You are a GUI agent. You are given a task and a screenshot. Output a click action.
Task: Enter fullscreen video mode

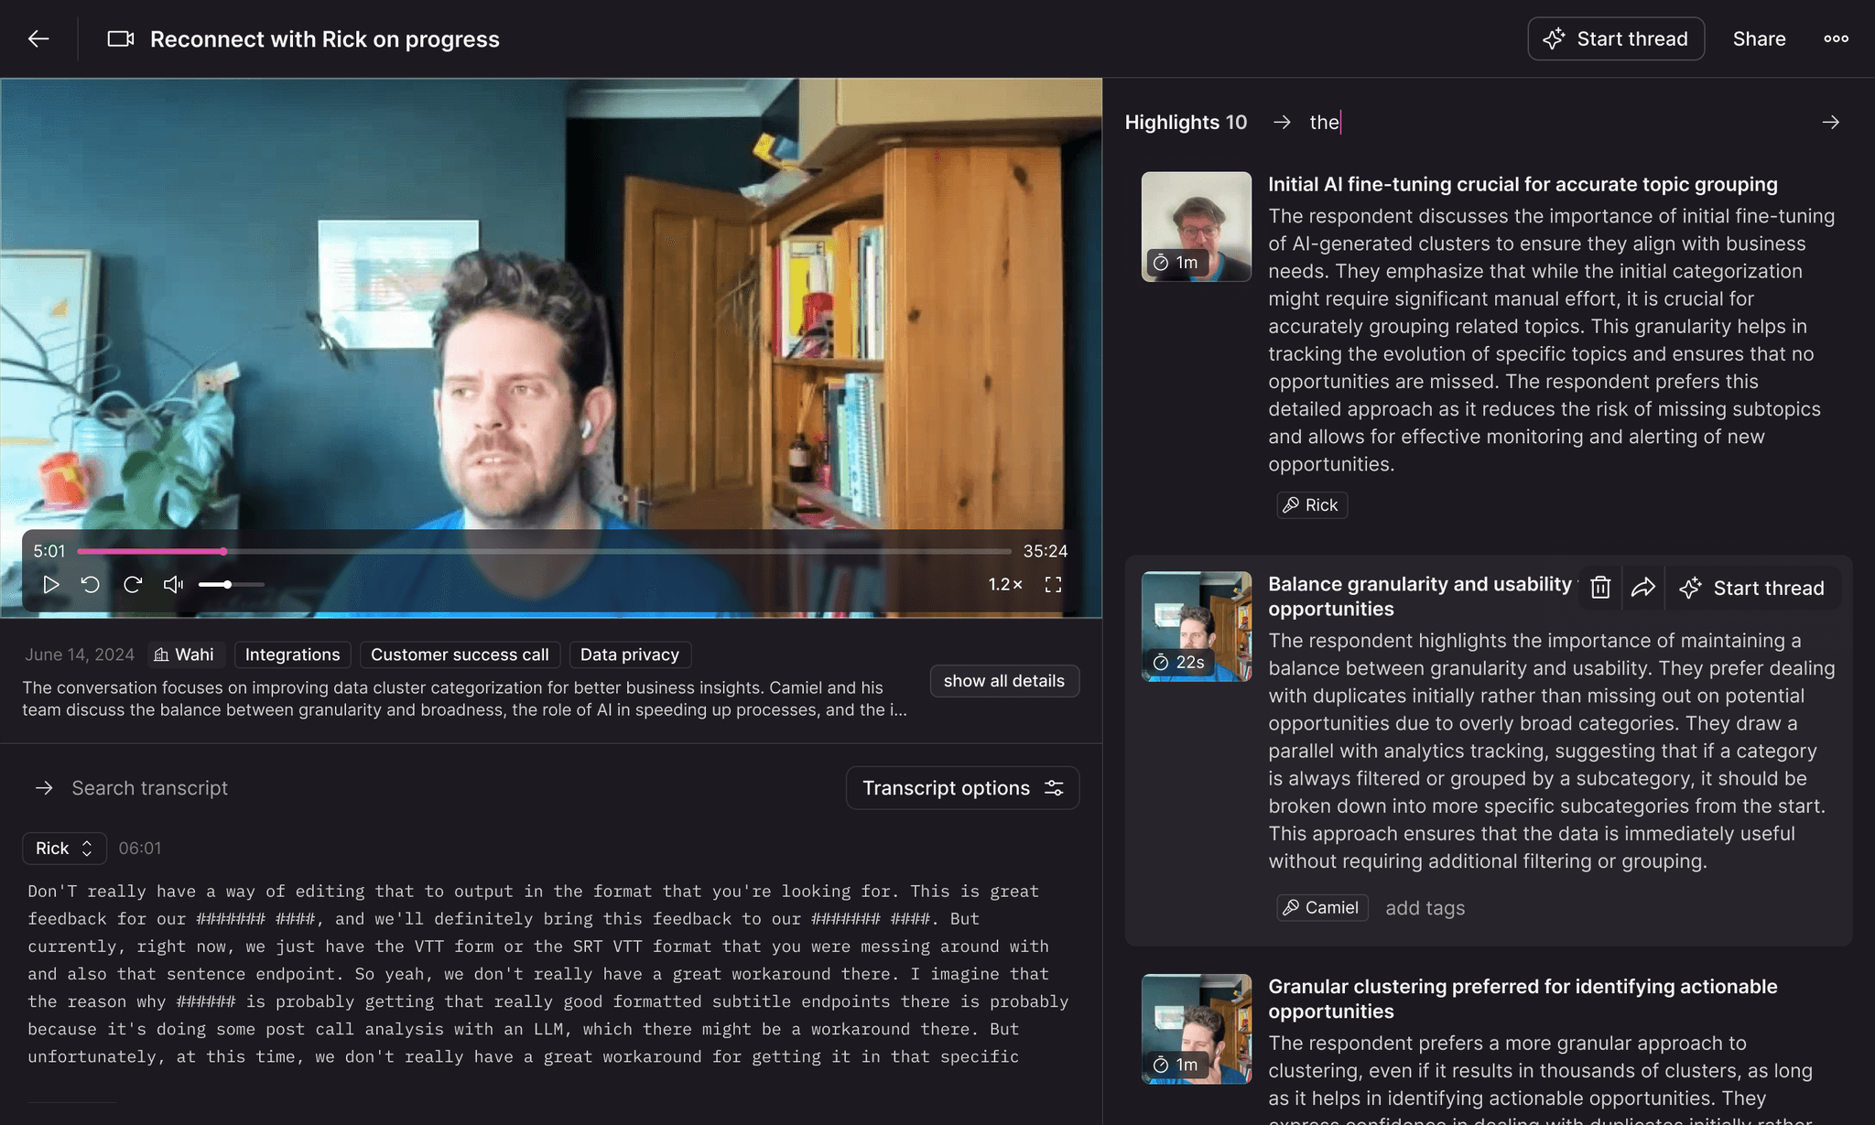coord(1053,584)
